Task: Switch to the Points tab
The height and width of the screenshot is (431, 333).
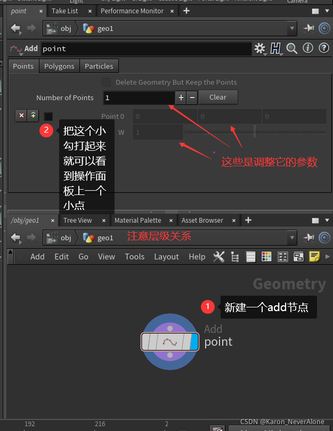Action: pos(23,66)
